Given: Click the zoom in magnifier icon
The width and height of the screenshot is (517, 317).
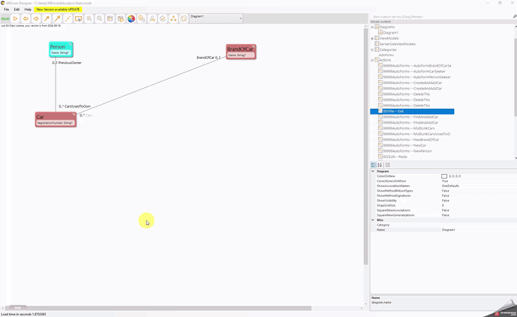Looking at the screenshot, I should (89, 19).
